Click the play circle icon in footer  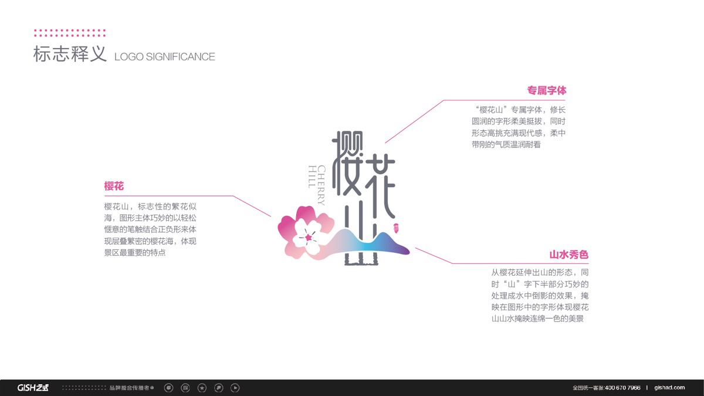(x=235, y=388)
